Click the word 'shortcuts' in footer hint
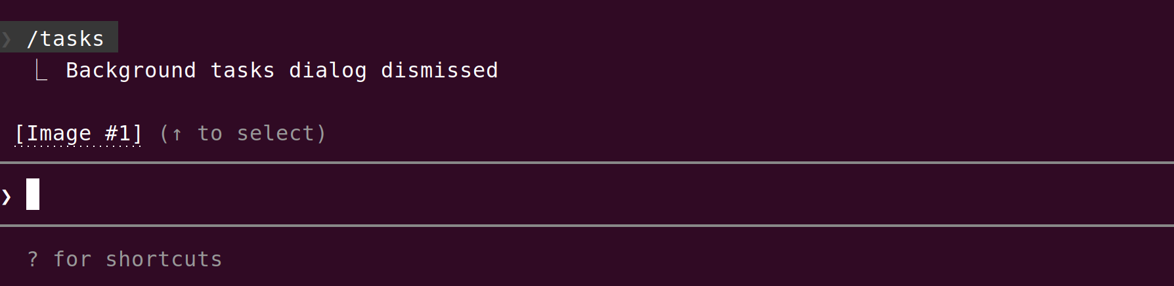 (x=163, y=259)
